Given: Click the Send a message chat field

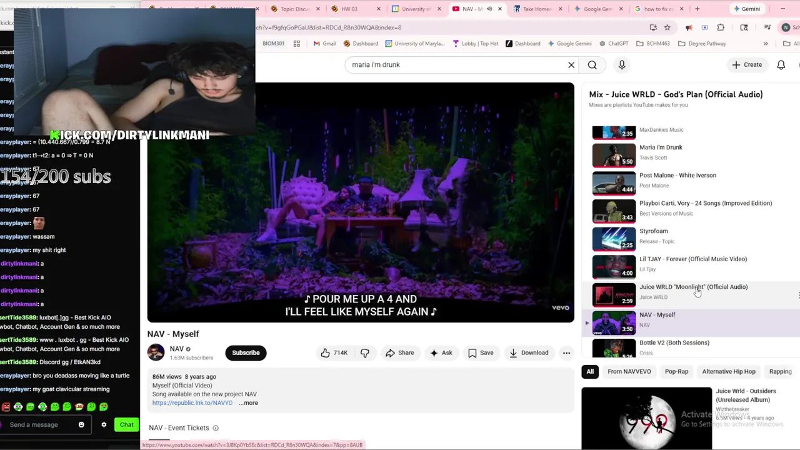Looking at the screenshot, I should (47, 425).
